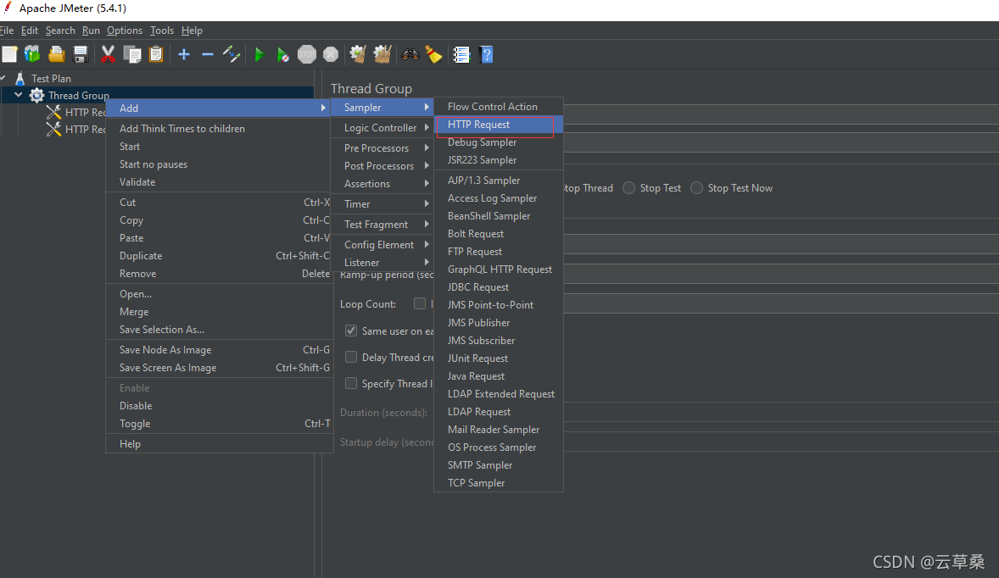Viewport: 999px width, 578px height.
Task: Click the Search binoculars icon
Action: tap(410, 55)
